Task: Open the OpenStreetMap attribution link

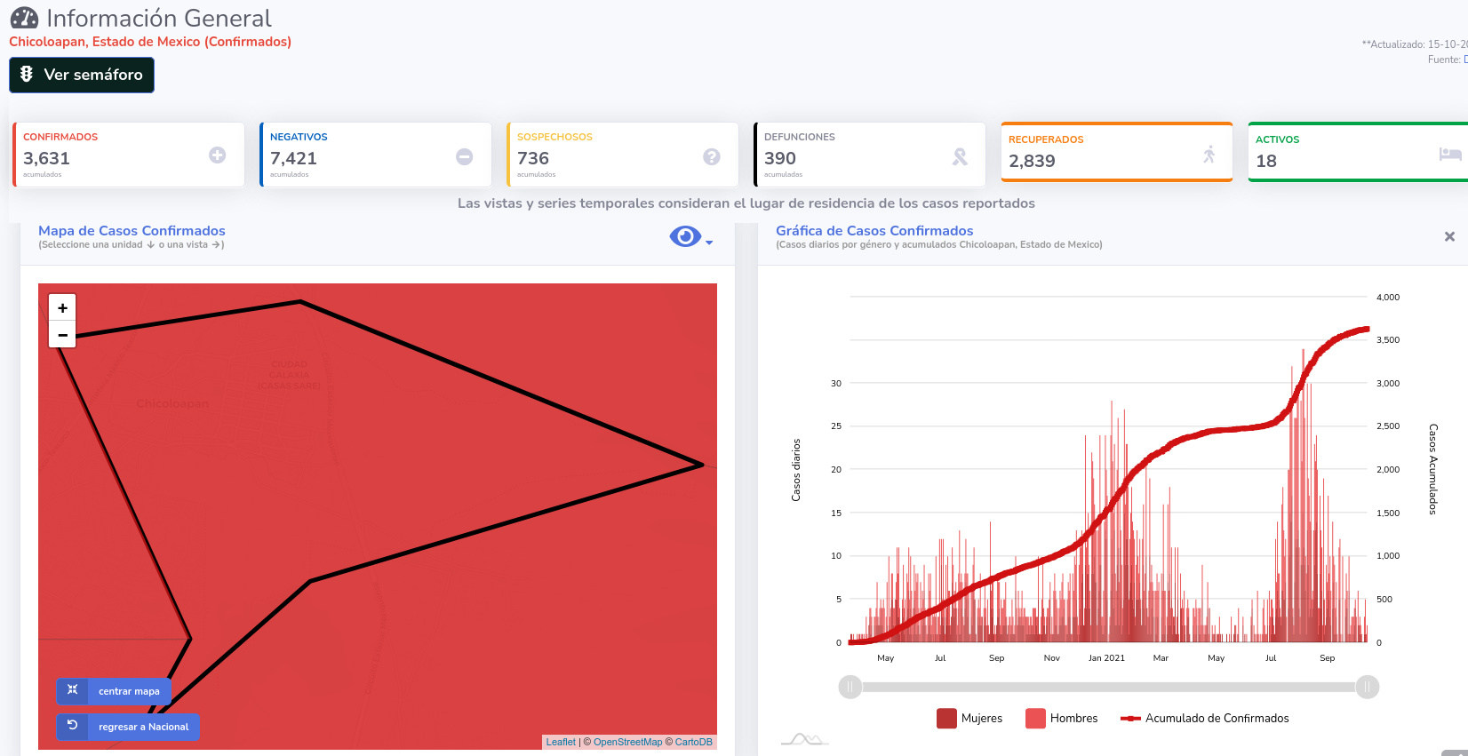Action: click(627, 742)
